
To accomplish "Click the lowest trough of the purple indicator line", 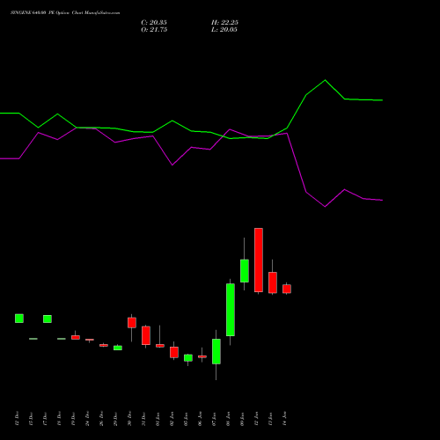I will [325, 207].
